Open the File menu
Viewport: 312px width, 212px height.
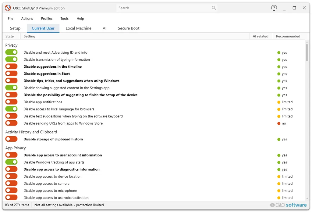(x=11, y=19)
